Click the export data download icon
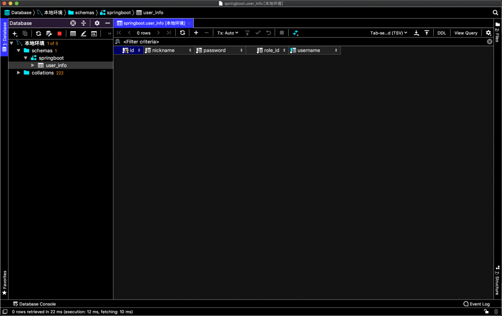Image resolution: width=502 pixels, height=316 pixels. 416,33
